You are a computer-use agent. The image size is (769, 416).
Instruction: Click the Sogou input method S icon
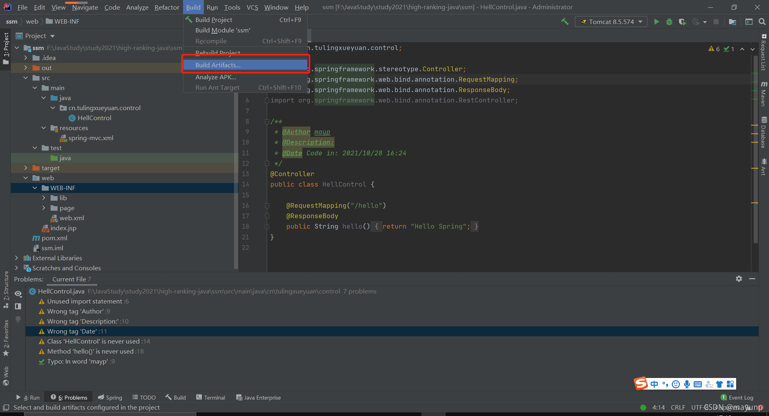point(641,384)
